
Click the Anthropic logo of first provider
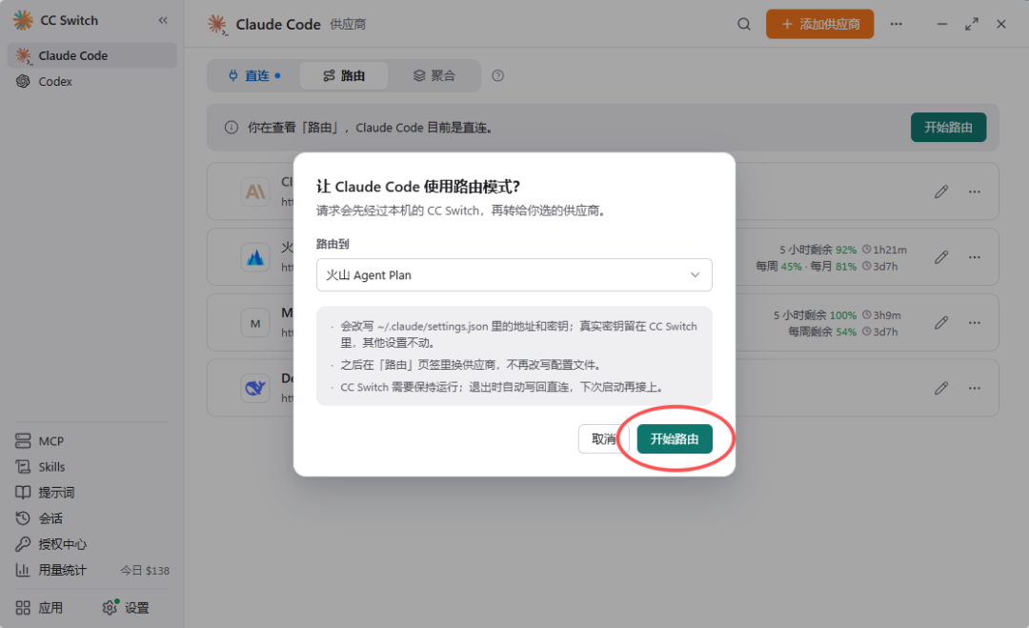255,192
